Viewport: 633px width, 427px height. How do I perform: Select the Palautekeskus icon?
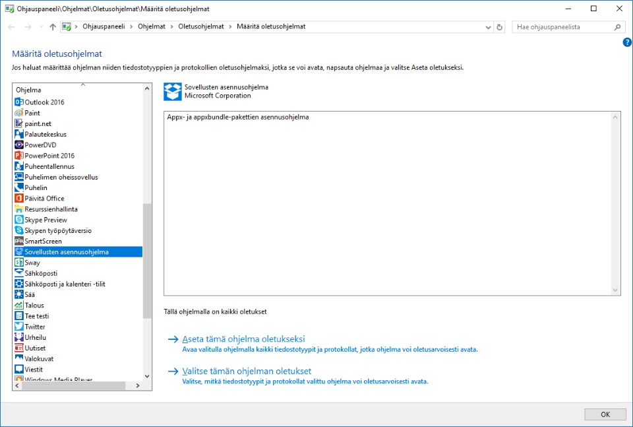tap(18, 134)
